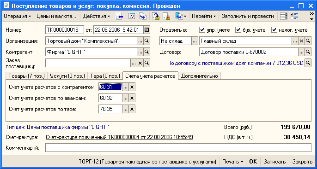Click into the Комментарий input field
Image resolution: width=317 pixels, height=169 pixels.
point(178,148)
